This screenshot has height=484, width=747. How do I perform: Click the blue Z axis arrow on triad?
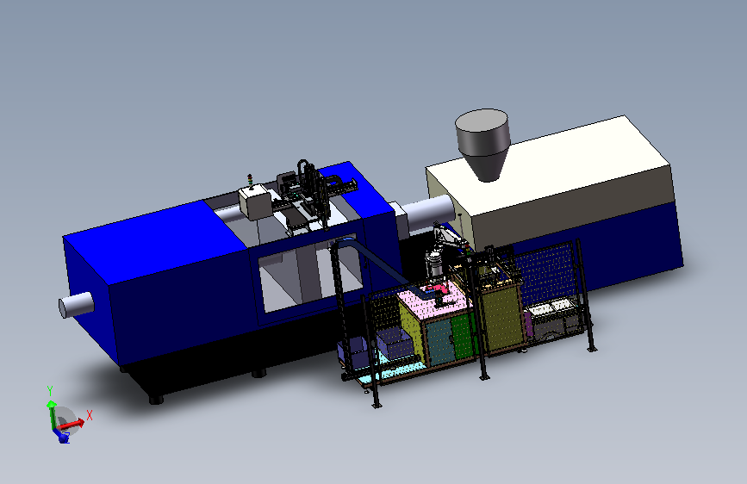pyautogui.click(x=61, y=435)
